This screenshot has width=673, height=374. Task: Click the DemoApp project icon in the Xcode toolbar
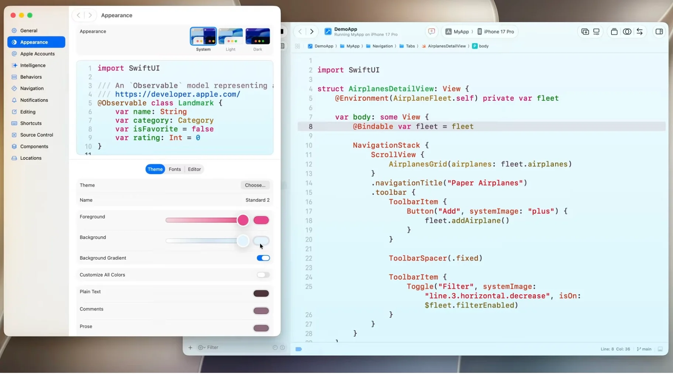328,32
